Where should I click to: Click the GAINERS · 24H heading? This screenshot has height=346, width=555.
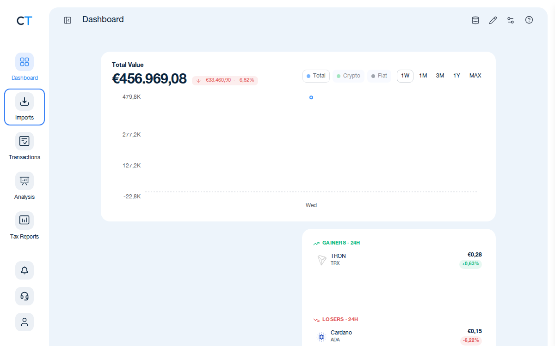(341, 243)
